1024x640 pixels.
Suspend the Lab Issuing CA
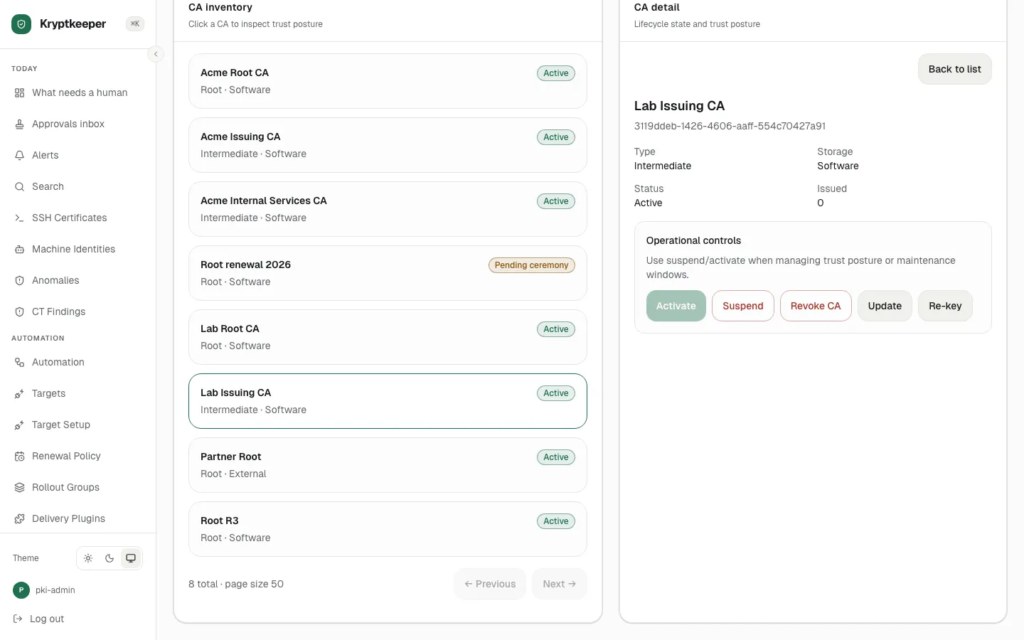tap(743, 306)
